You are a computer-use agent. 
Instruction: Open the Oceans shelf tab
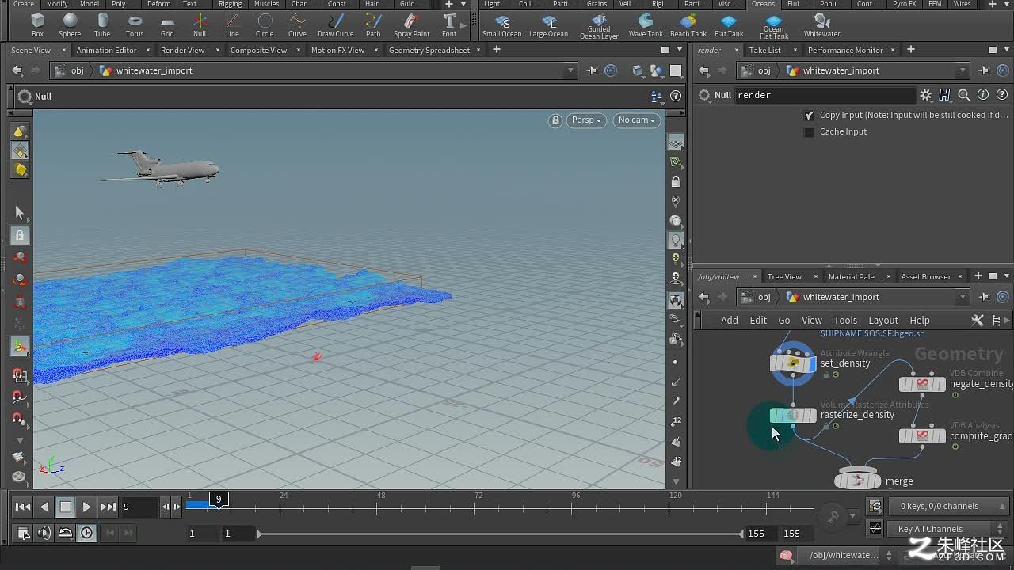click(764, 4)
